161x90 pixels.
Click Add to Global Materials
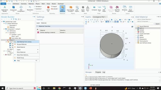pos(144,19)
